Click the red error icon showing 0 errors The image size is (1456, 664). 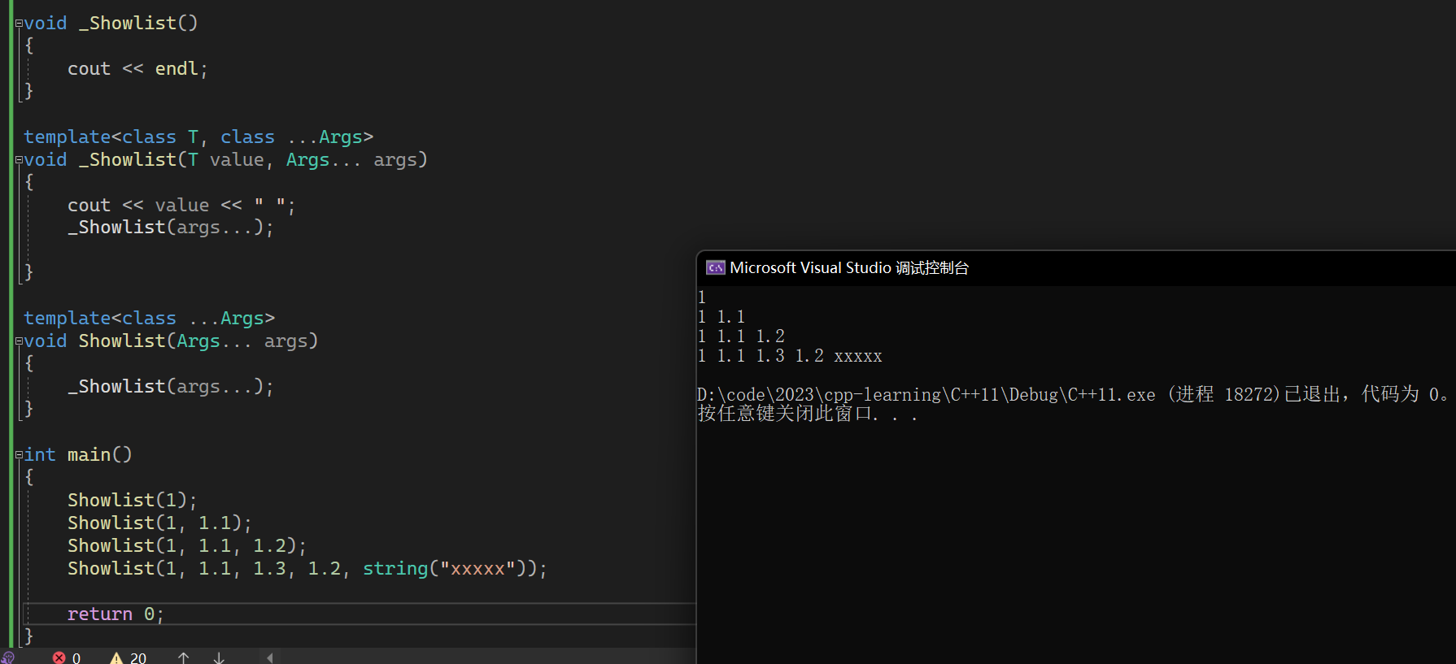[x=59, y=657]
